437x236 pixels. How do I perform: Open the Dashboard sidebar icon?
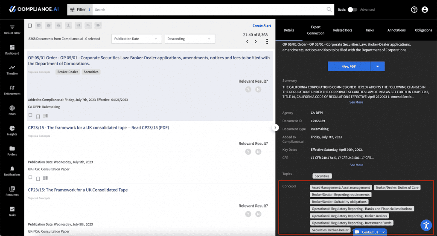(x=12, y=47)
